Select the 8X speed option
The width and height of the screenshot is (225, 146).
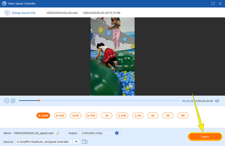click(x=183, y=116)
